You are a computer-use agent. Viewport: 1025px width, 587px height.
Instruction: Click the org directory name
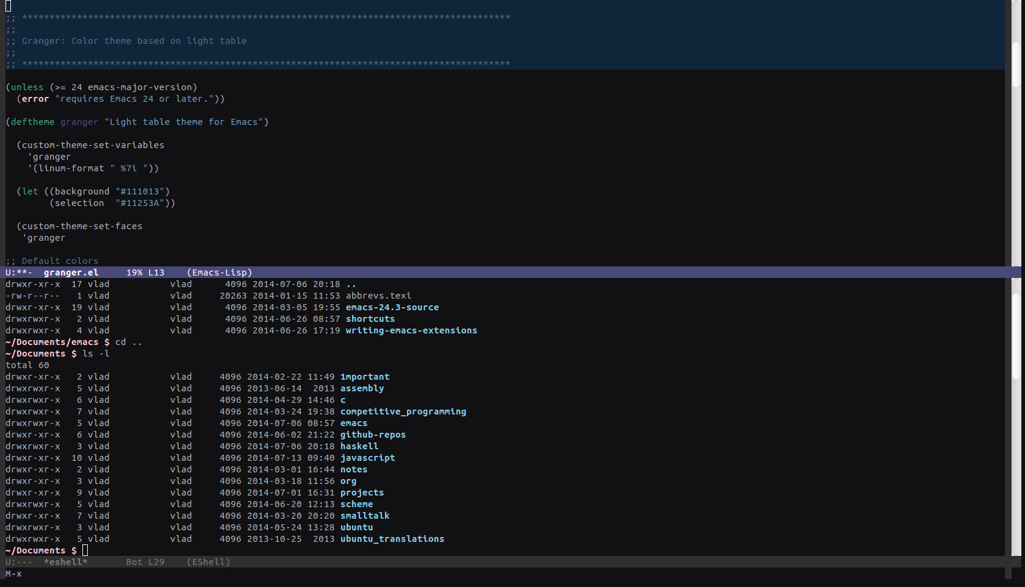pyautogui.click(x=348, y=481)
